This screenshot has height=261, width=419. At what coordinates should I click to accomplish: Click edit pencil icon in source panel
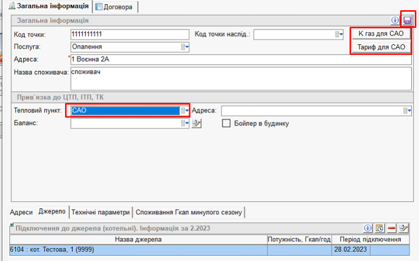click(404, 228)
